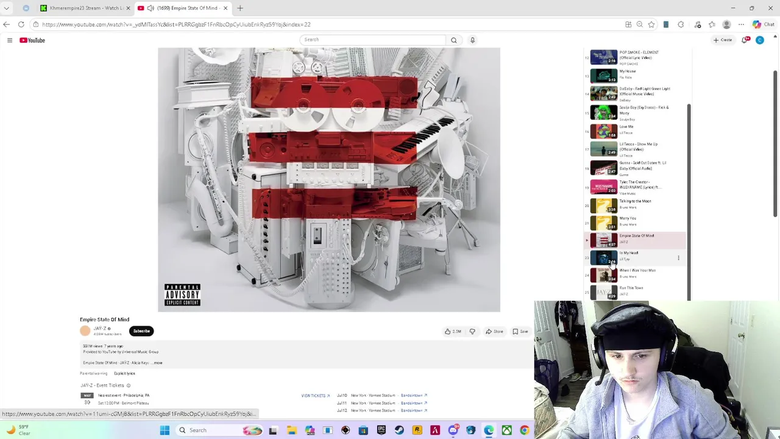Click the Windows taskbar Search box
The height and width of the screenshot is (439, 780).
pos(219,430)
